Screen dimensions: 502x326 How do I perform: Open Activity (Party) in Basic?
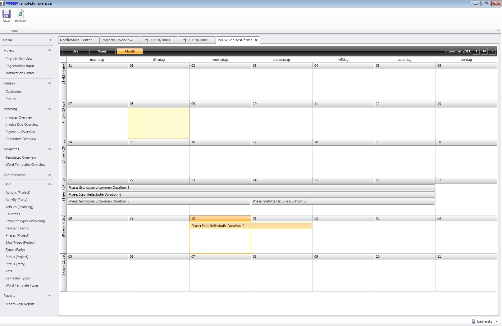point(16,200)
